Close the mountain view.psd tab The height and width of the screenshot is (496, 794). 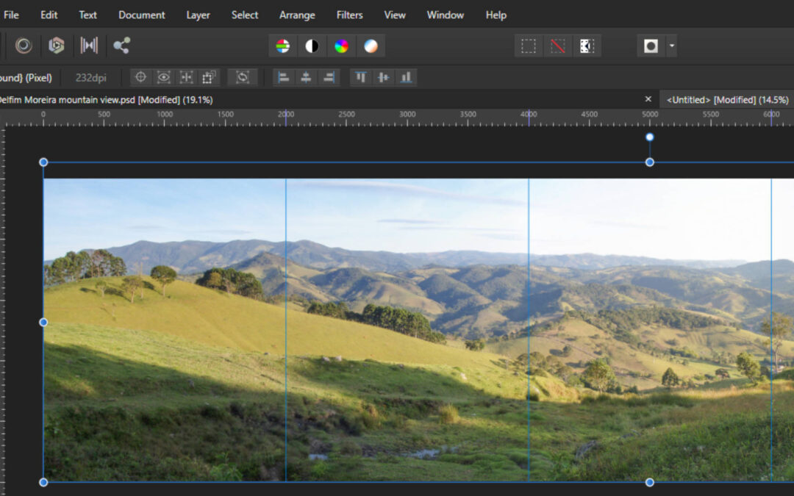[648, 99]
